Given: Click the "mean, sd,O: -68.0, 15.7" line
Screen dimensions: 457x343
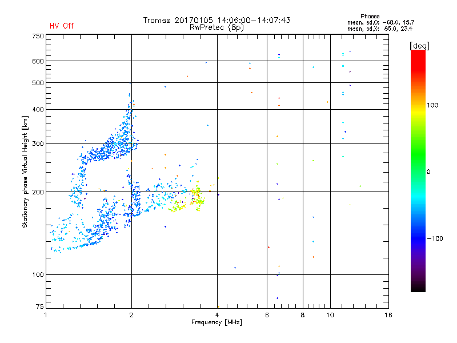Looking at the screenshot, I should (380, 22).
